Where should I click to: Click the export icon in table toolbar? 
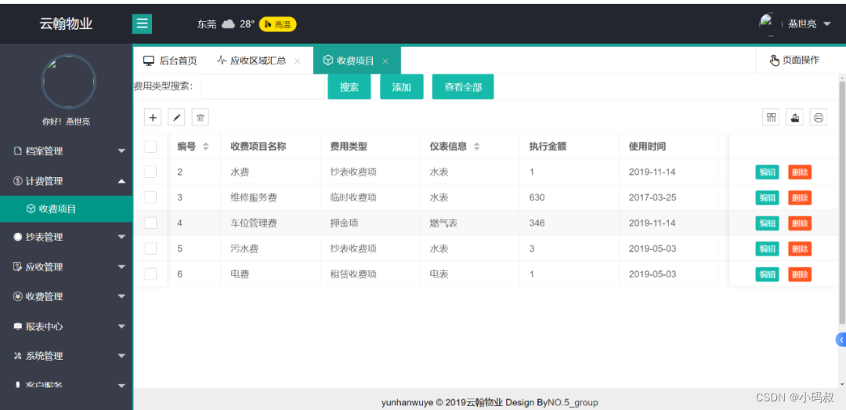coord(795,118)
